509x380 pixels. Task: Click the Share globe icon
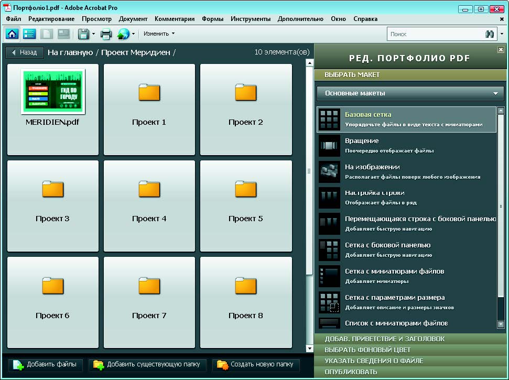123,34
